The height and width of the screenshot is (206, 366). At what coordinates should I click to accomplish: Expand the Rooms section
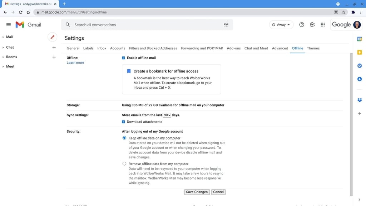[x=3, y=57]
